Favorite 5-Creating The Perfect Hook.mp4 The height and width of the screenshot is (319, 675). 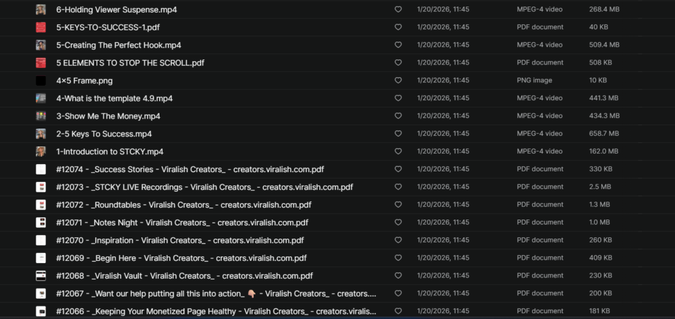[398, 45]
